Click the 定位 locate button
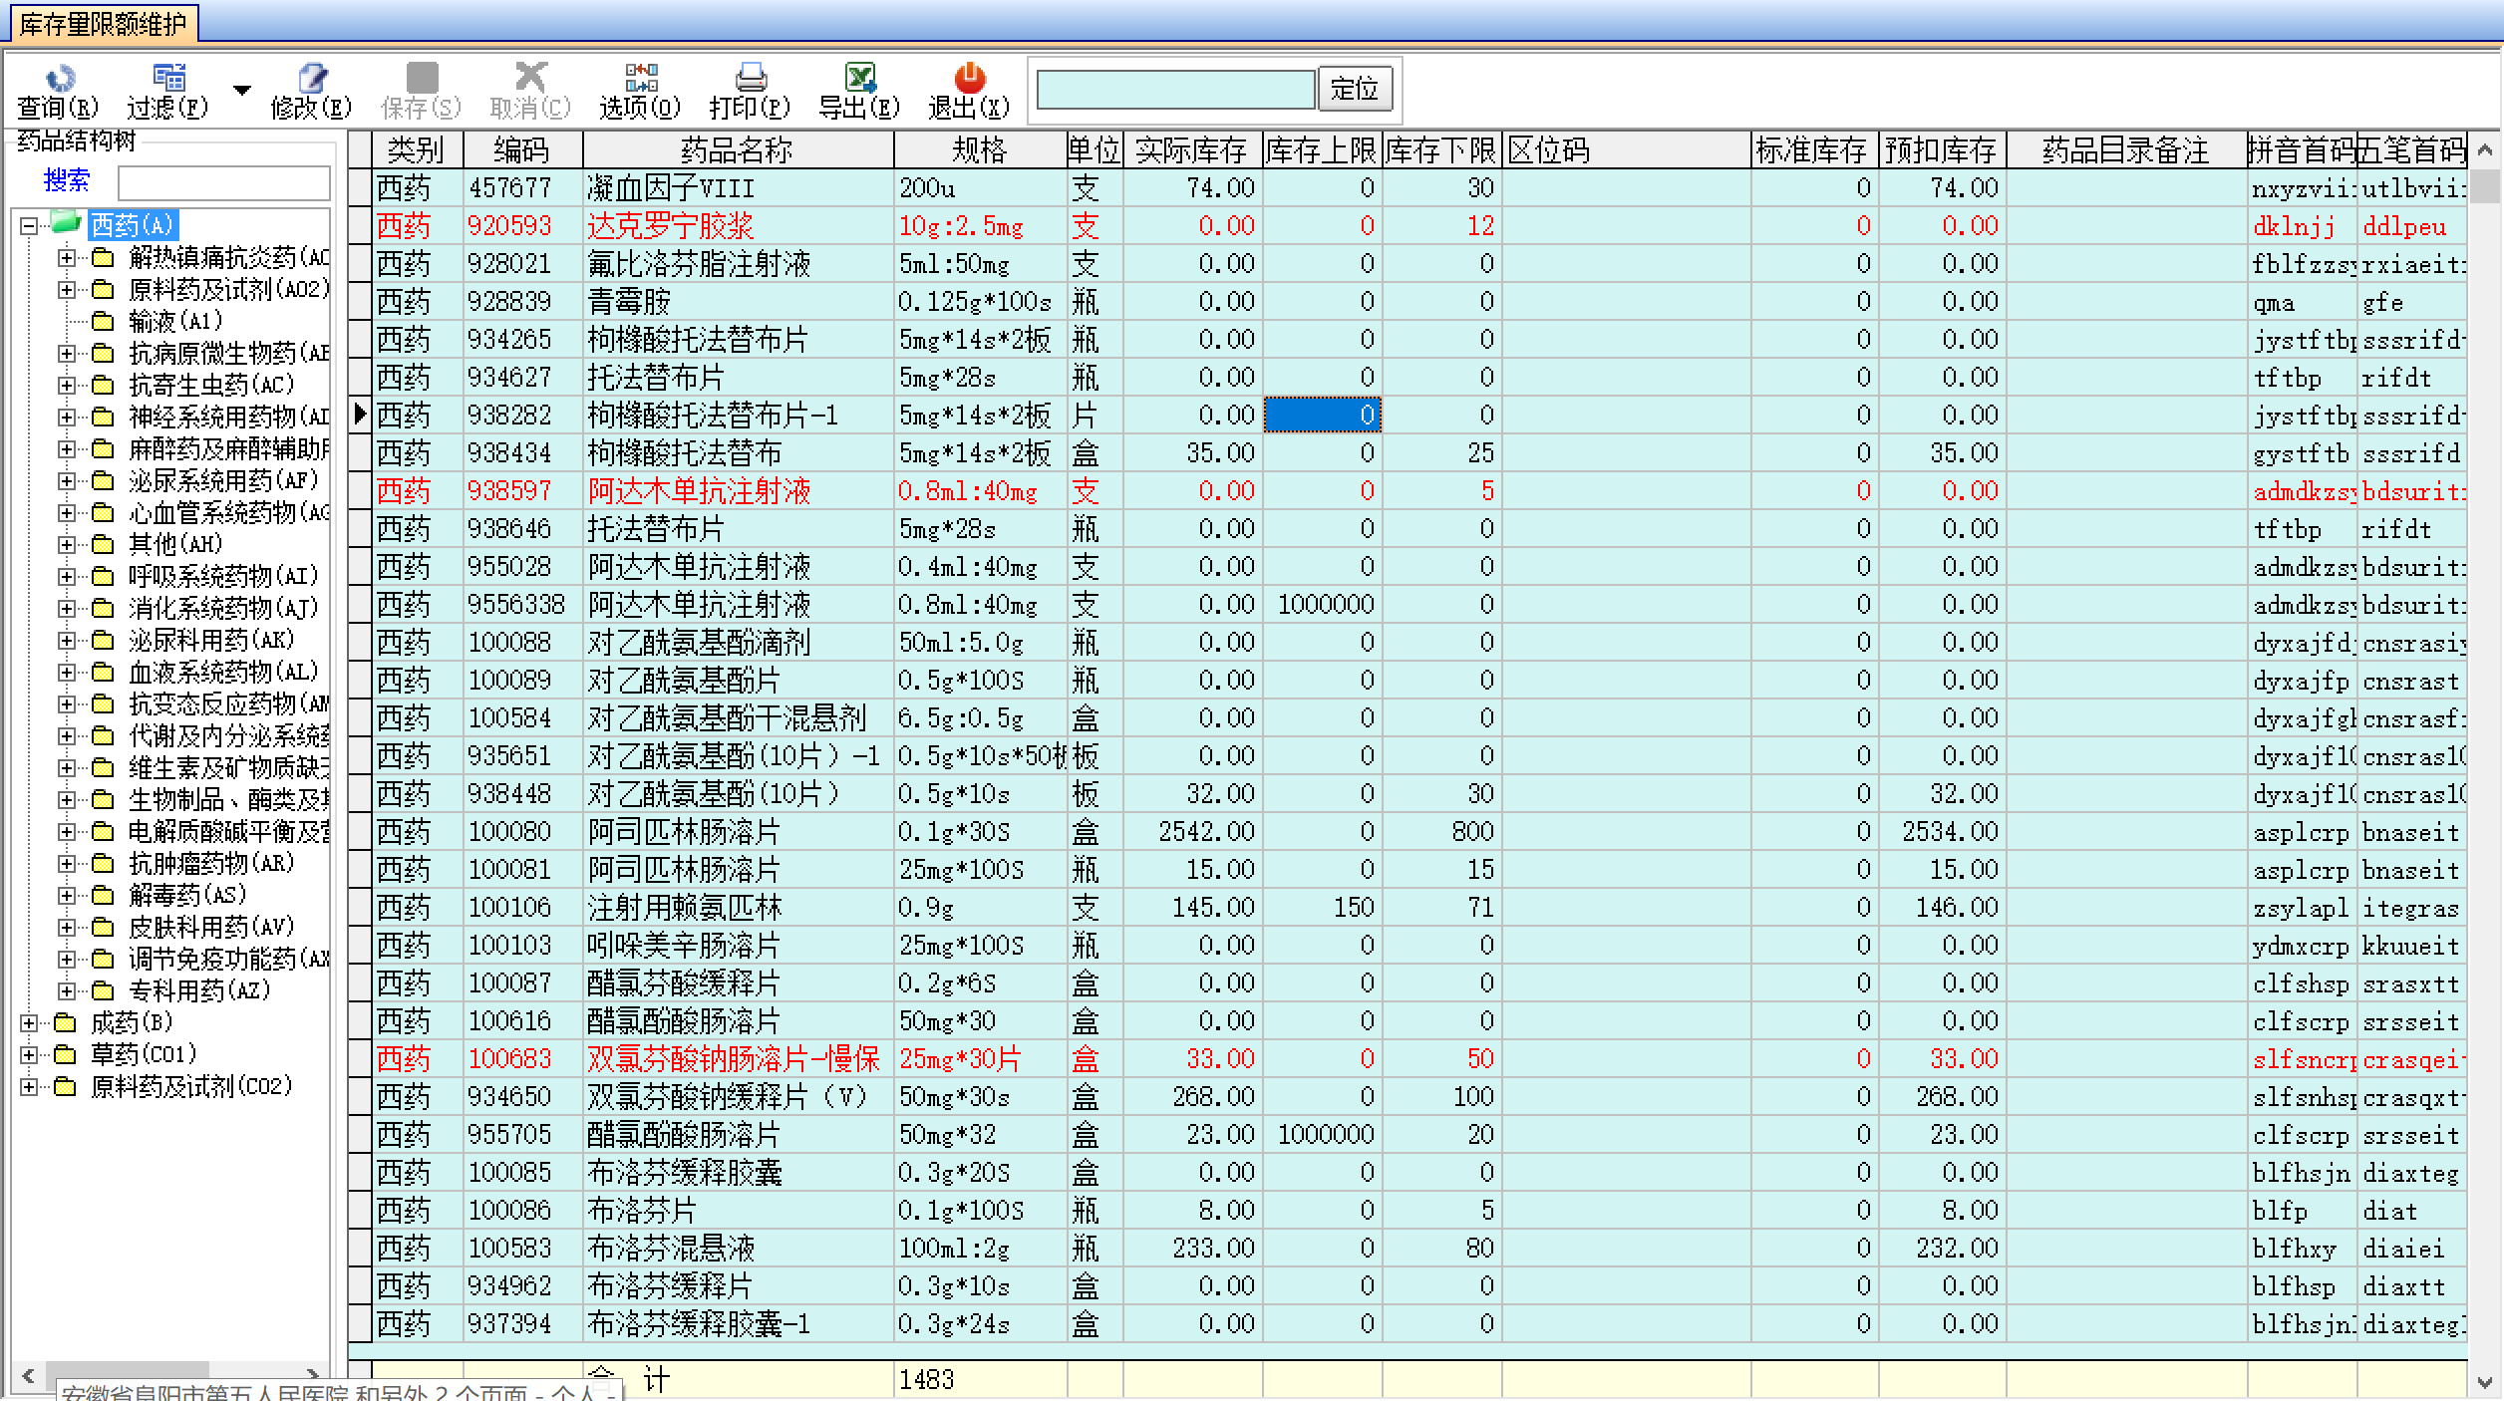Image resolution: width=2504 pixels, height=1401 pixels. 1354,90
